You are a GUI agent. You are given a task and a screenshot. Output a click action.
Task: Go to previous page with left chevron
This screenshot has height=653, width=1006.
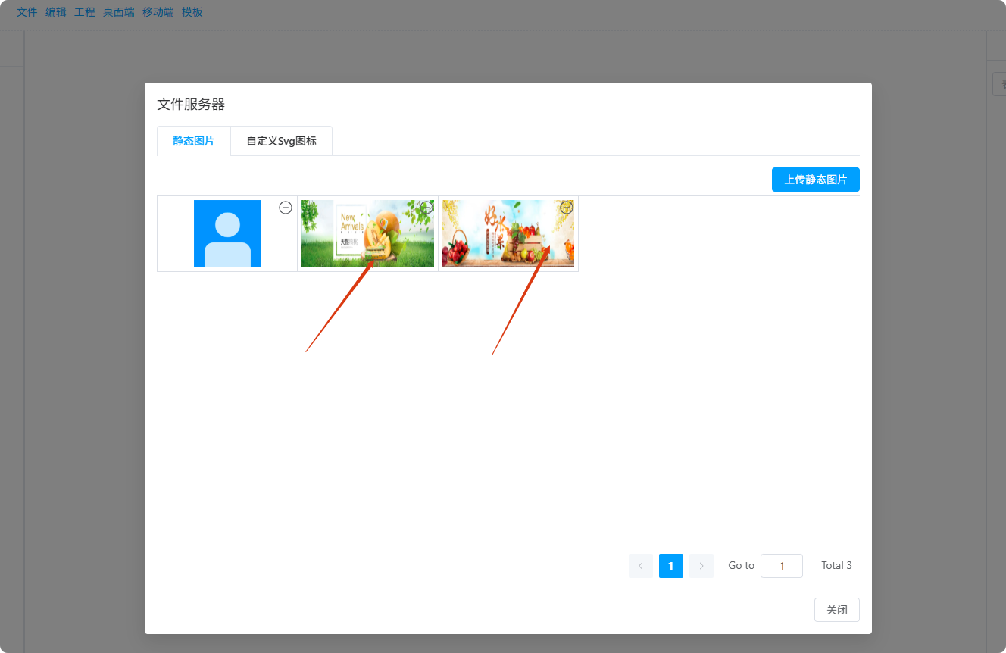point(641,566)
